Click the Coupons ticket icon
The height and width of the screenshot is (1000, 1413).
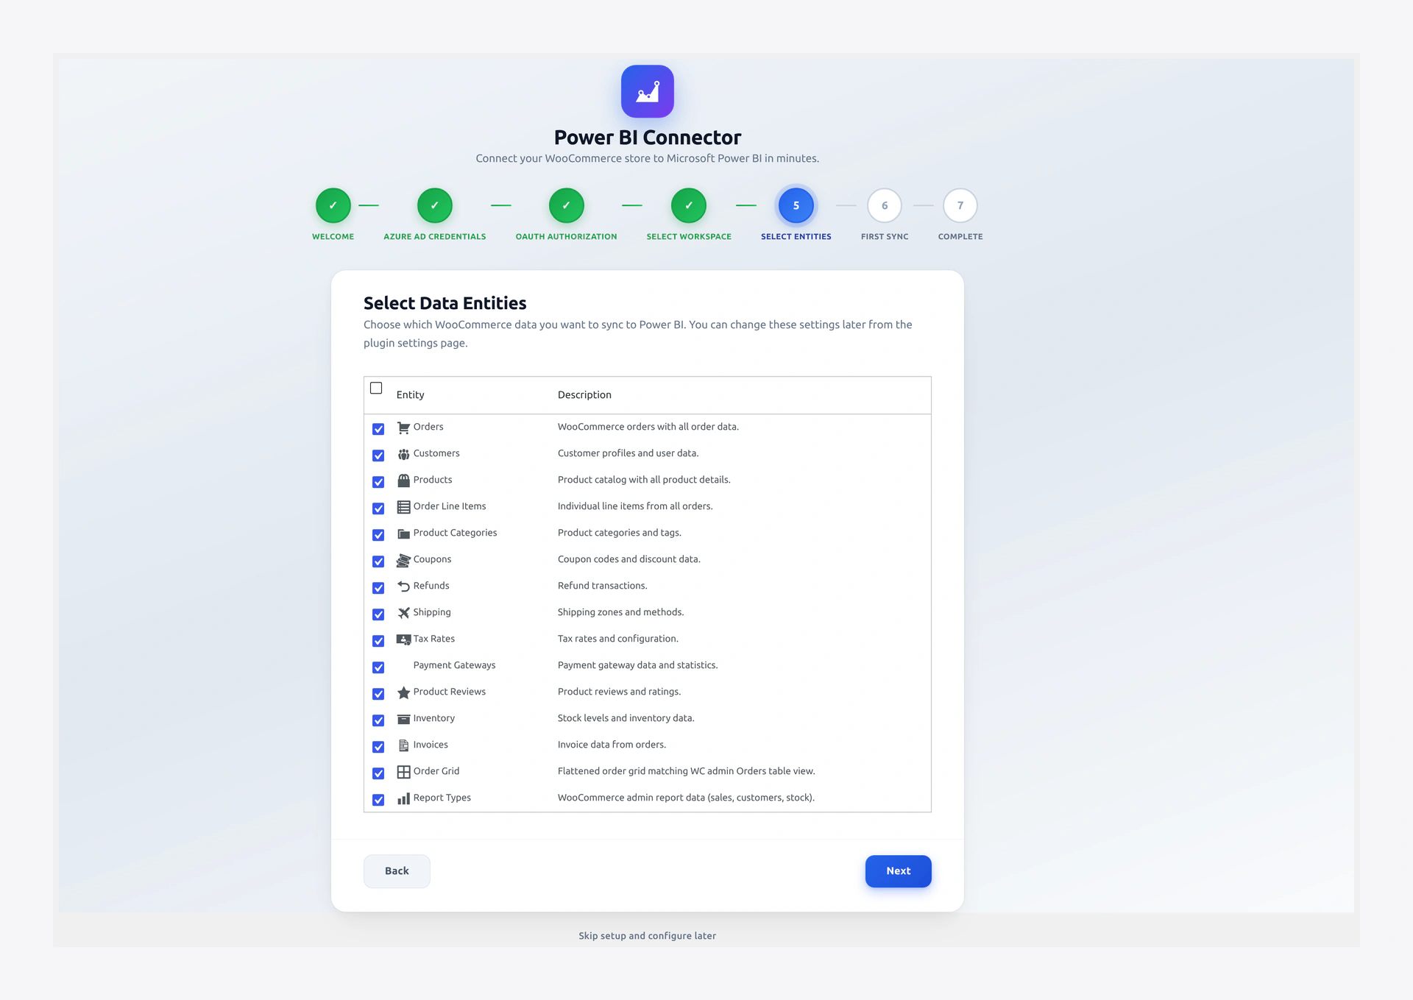[x=403, y=560]
